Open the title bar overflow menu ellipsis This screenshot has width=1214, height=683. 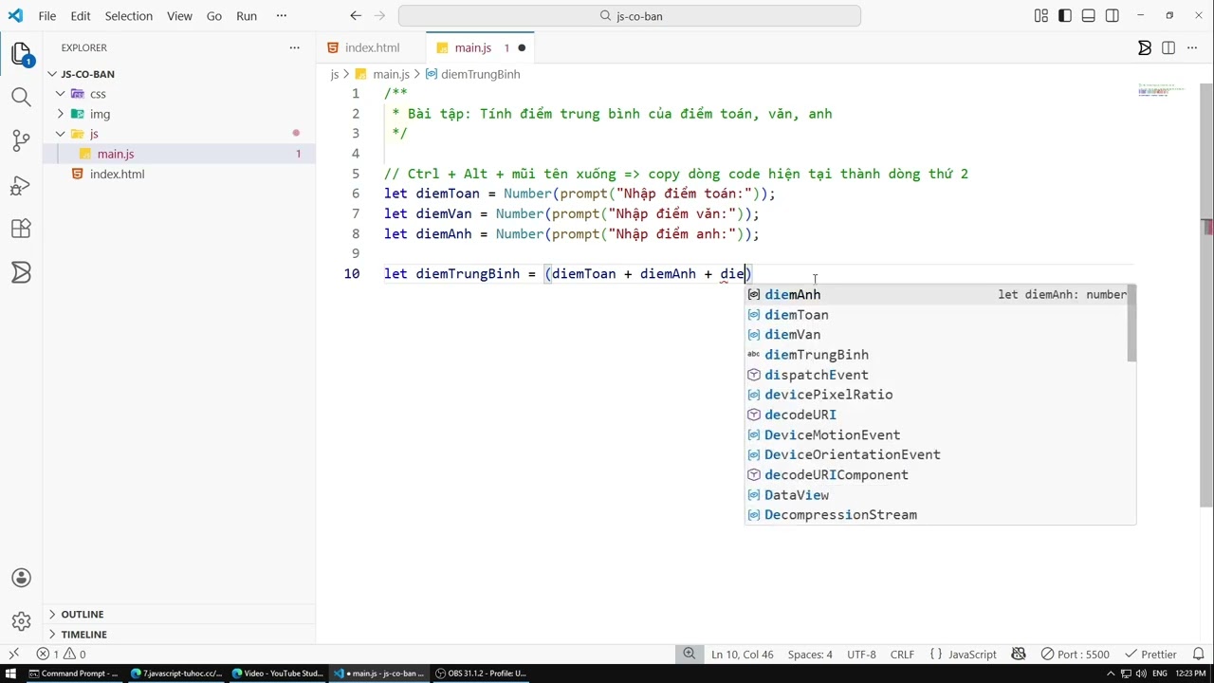281,15
